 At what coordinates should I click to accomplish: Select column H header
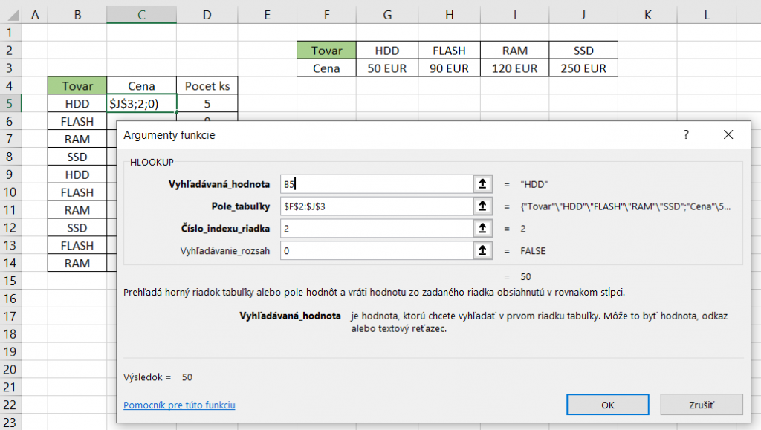[x=450, y=15]
